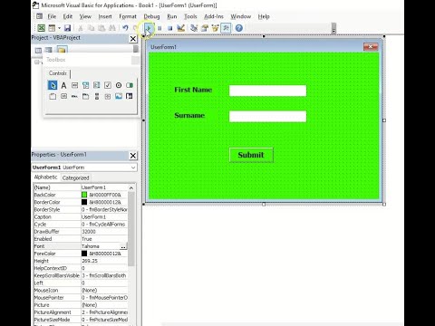Select the SpinButton control in Toolbox

point(108,96)
